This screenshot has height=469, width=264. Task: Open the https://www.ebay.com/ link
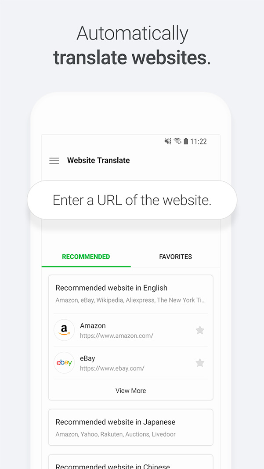[x=112, y=368]
